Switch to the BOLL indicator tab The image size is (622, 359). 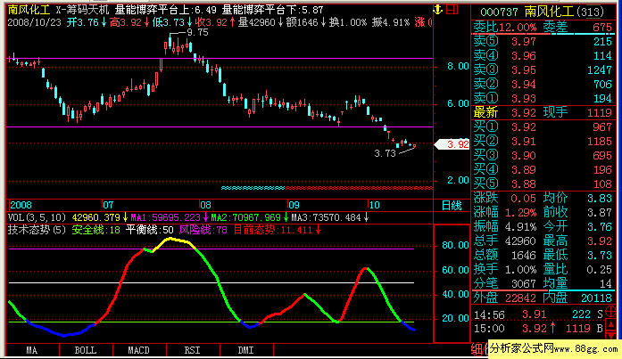tap(86, 350)
